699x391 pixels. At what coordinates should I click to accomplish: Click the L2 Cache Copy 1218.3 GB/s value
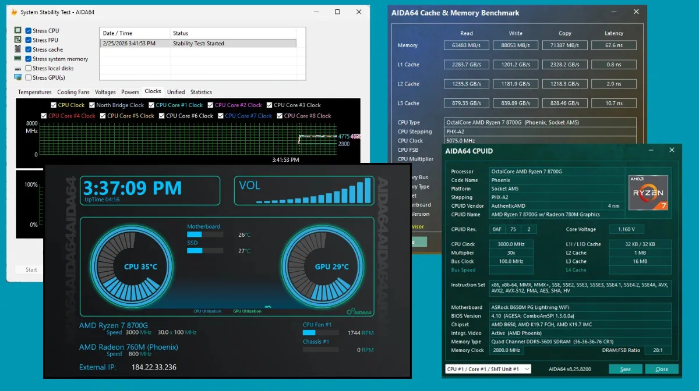(x=564, y=84)
